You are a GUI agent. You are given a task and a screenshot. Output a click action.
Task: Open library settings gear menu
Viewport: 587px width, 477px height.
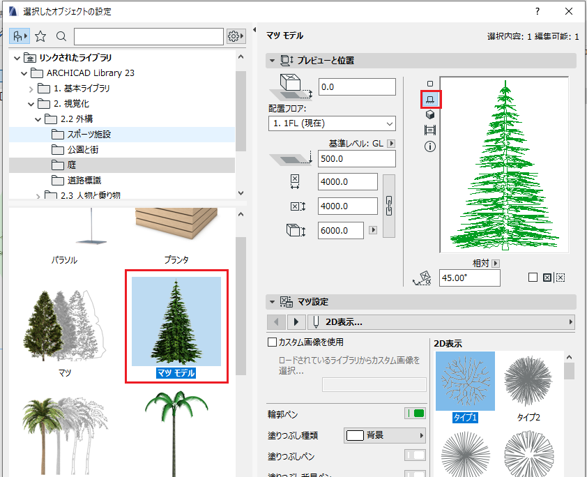pos(236,36)
